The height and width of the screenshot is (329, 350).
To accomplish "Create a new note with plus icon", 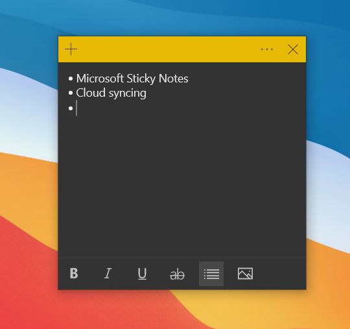I will (71, 49).
